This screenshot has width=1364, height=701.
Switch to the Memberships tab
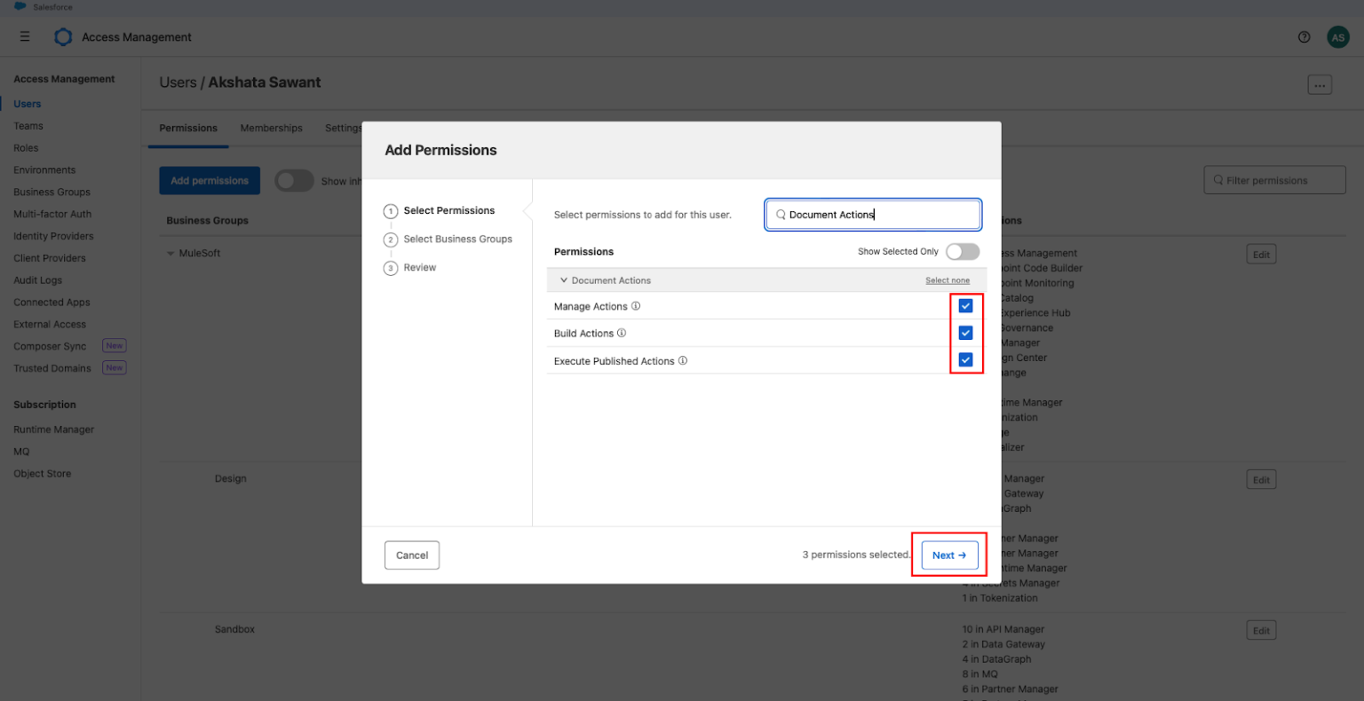click(x=271, y=128)
